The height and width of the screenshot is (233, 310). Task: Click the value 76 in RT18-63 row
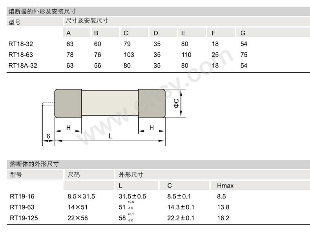(x=97, y=55)
